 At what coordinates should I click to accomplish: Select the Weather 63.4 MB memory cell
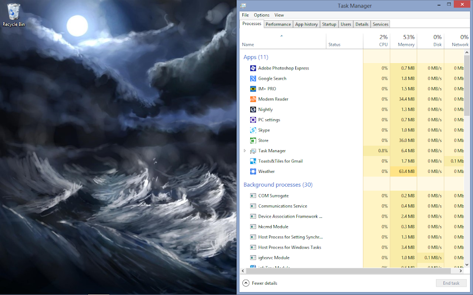403,171
